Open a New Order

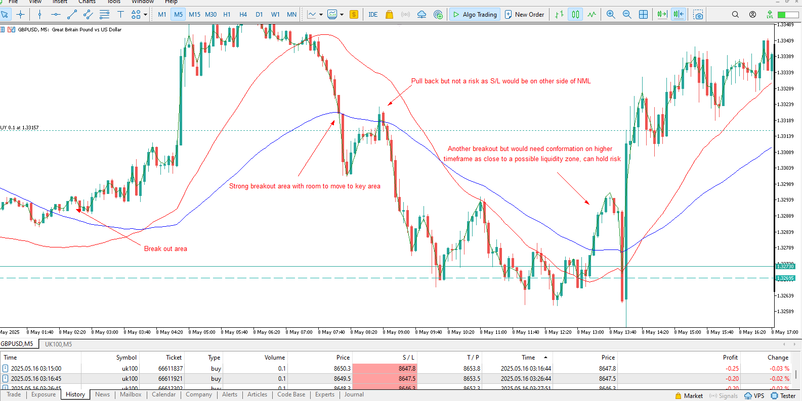coord(524,15)
